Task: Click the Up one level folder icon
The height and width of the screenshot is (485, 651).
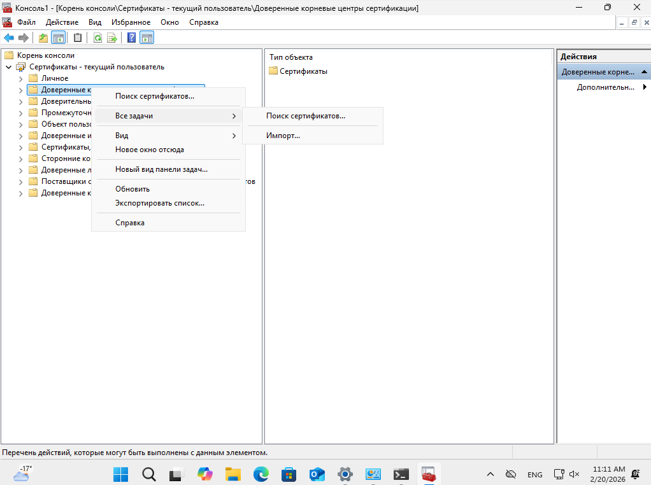Action: tap(43, 38)
